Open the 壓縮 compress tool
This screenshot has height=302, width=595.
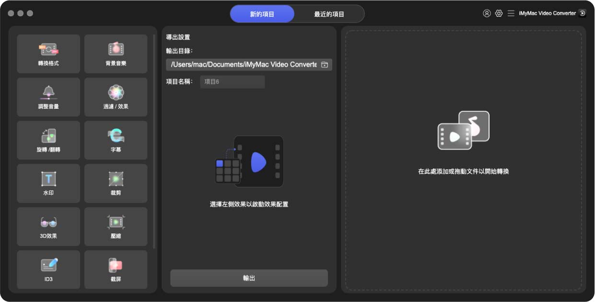coord(116,226)
